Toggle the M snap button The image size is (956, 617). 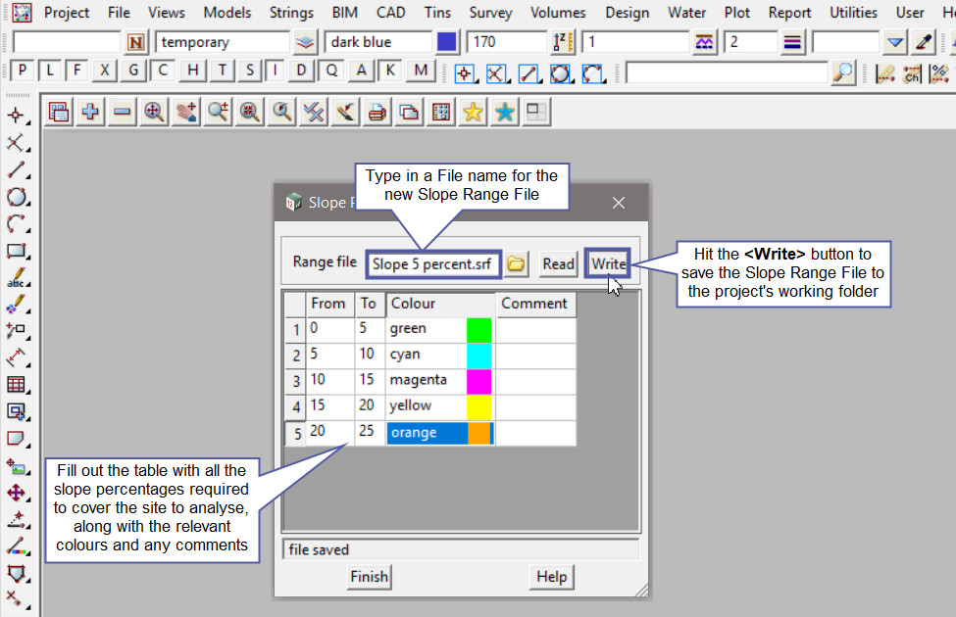(x=421, y=71)
